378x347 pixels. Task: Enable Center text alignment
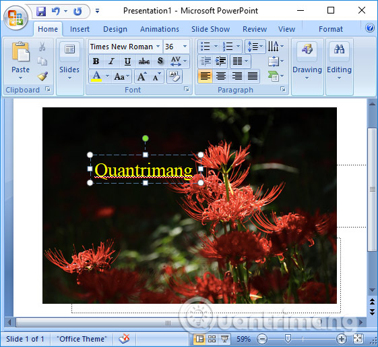[x=220, y=76]
